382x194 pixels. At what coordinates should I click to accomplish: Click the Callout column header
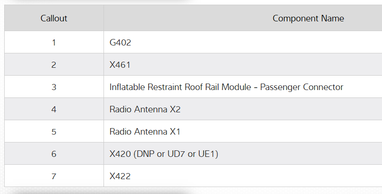[x=54, y=19]
